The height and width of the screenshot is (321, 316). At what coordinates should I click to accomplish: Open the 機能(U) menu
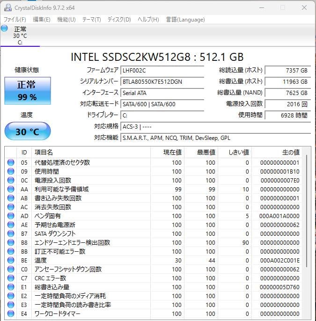point(66,20)
